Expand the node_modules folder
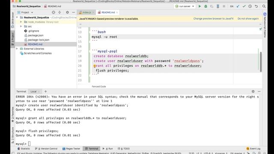This screenshot has height=154, width=274. click(21, 22)
